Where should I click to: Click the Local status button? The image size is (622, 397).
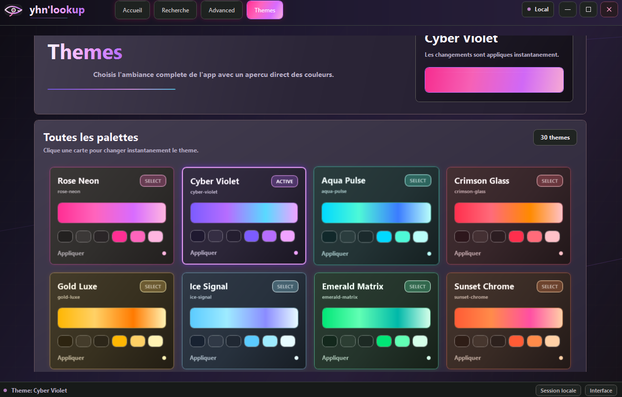point(538,9)
